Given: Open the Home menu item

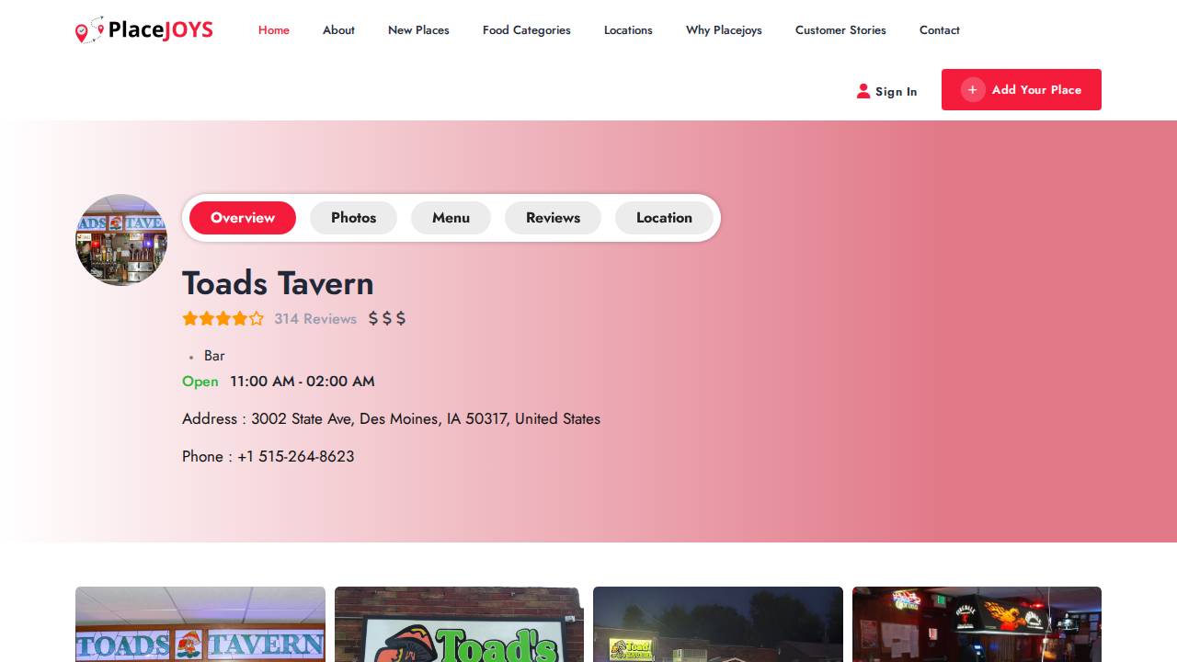Looking at the screenshot, I should tap(273, 30).
